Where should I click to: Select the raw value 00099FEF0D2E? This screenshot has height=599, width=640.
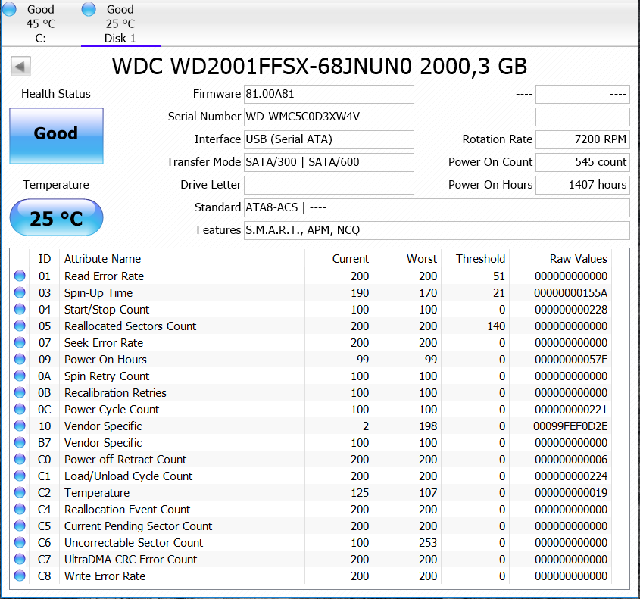[x=570, y=426]
